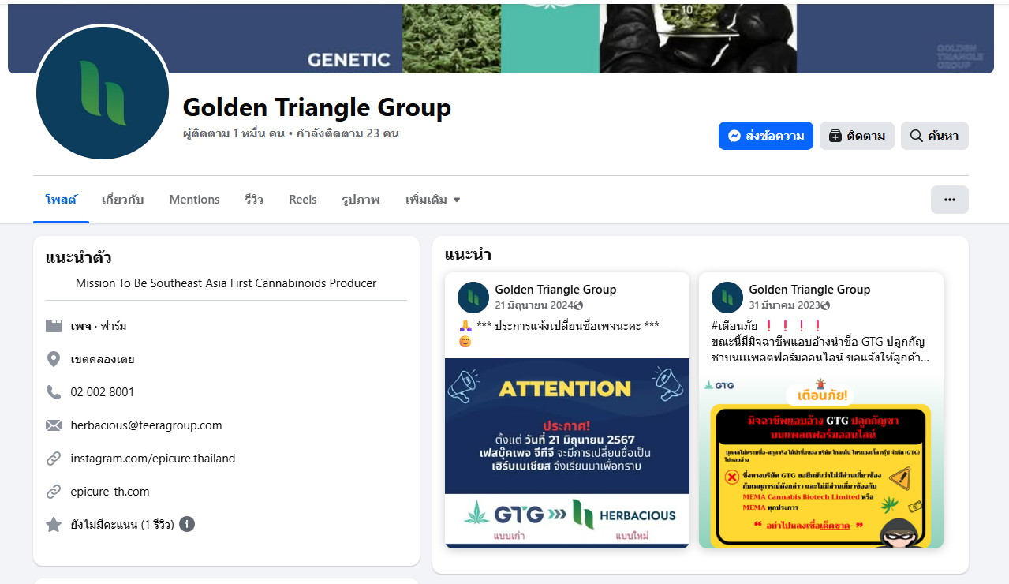
Task: Click the envelope email icon
Action: click(54, 425)
